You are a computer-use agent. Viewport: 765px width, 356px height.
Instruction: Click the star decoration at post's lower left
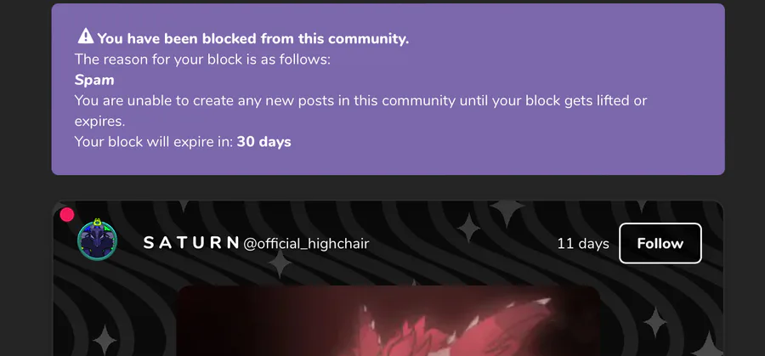tap(105, 340)
